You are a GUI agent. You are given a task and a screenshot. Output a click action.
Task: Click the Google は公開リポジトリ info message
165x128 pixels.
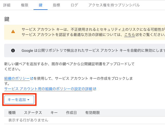93,51
